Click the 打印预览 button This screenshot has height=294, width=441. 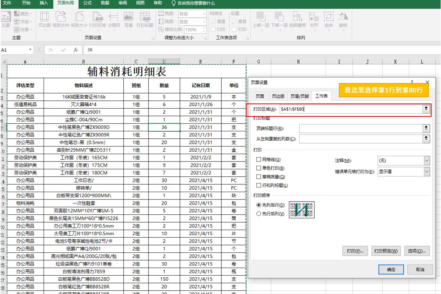386,251
